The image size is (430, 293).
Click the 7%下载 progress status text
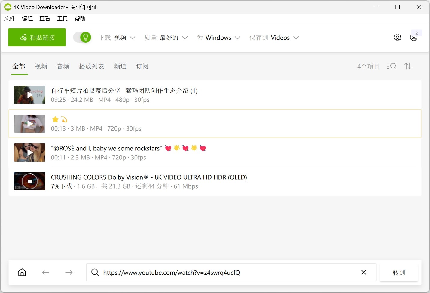click(62, 186)
